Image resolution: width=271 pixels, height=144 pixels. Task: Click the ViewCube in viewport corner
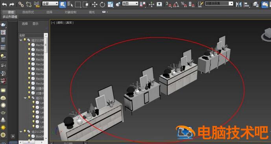tap(267, 35)
